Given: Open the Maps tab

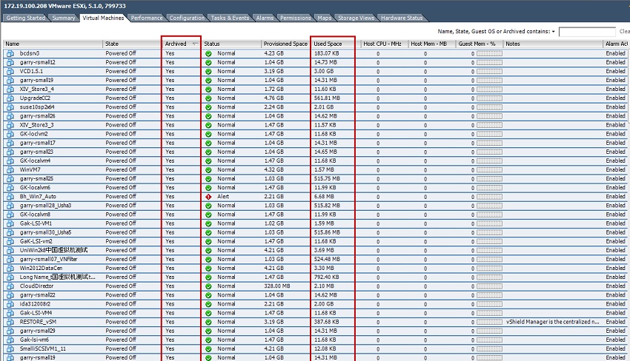Looking at the screenshot, I should point(324,18).
